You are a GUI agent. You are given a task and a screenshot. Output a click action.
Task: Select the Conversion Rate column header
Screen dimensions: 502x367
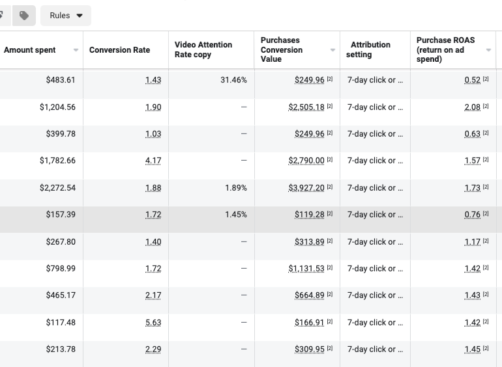click(119, 50)
